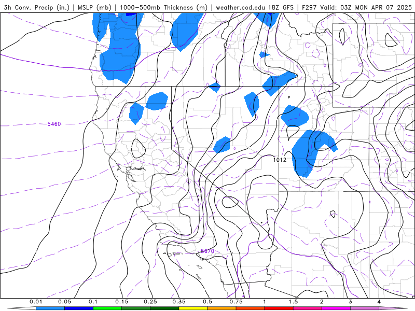This screenshot has width=415, height=311.
Task: Click the "3h Conv. Precip (in.)" title text
Action: coord(36,7)
